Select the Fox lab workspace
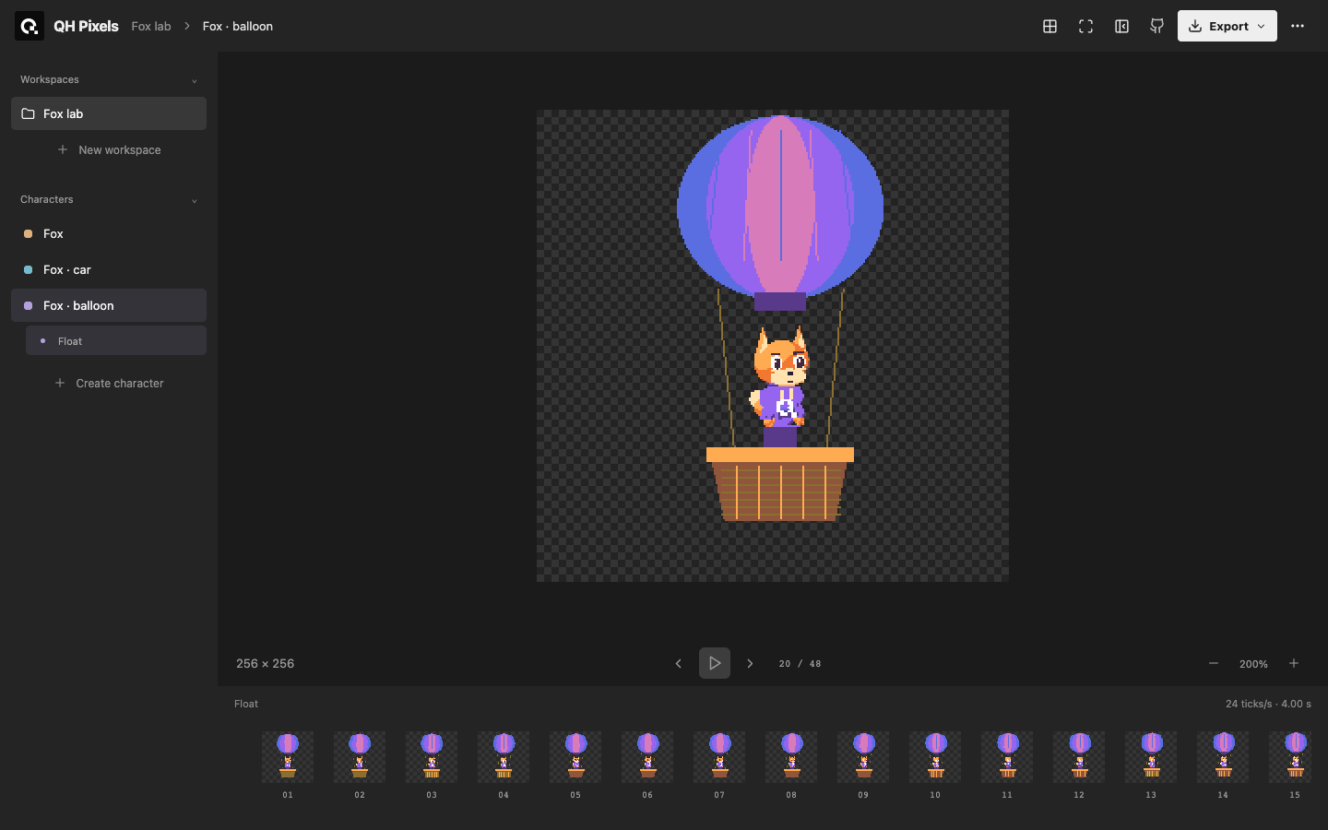The height and width of the screenshot is (830, 1328). click(x=109, y=113)
